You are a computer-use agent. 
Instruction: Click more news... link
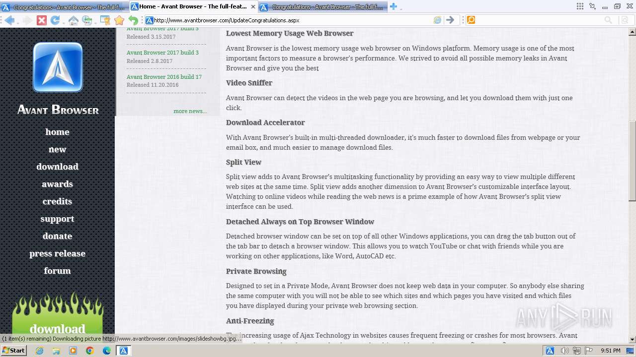click(x=190, y=111)
